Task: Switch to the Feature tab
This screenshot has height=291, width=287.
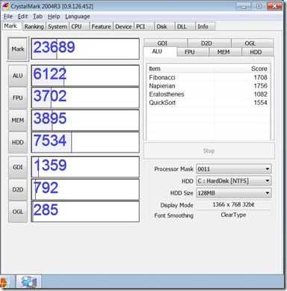Action: (x=101, y=26)
